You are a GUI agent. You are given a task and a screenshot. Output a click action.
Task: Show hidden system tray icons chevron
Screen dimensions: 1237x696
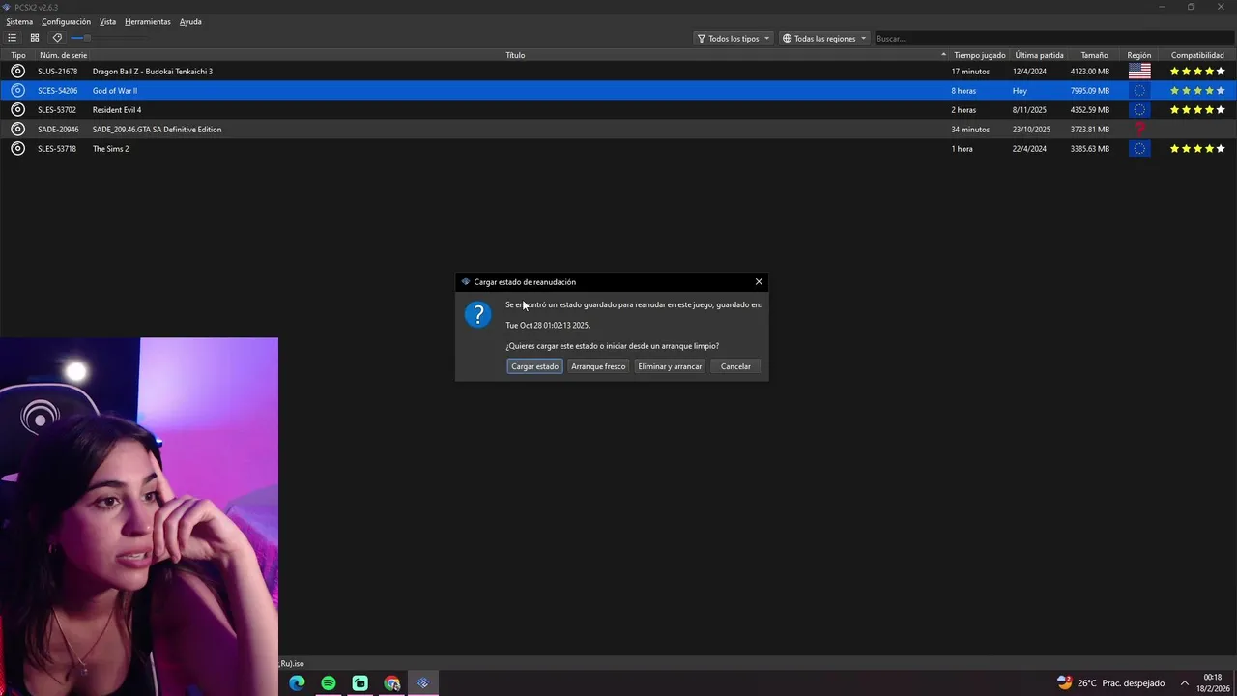(1185, 683)
